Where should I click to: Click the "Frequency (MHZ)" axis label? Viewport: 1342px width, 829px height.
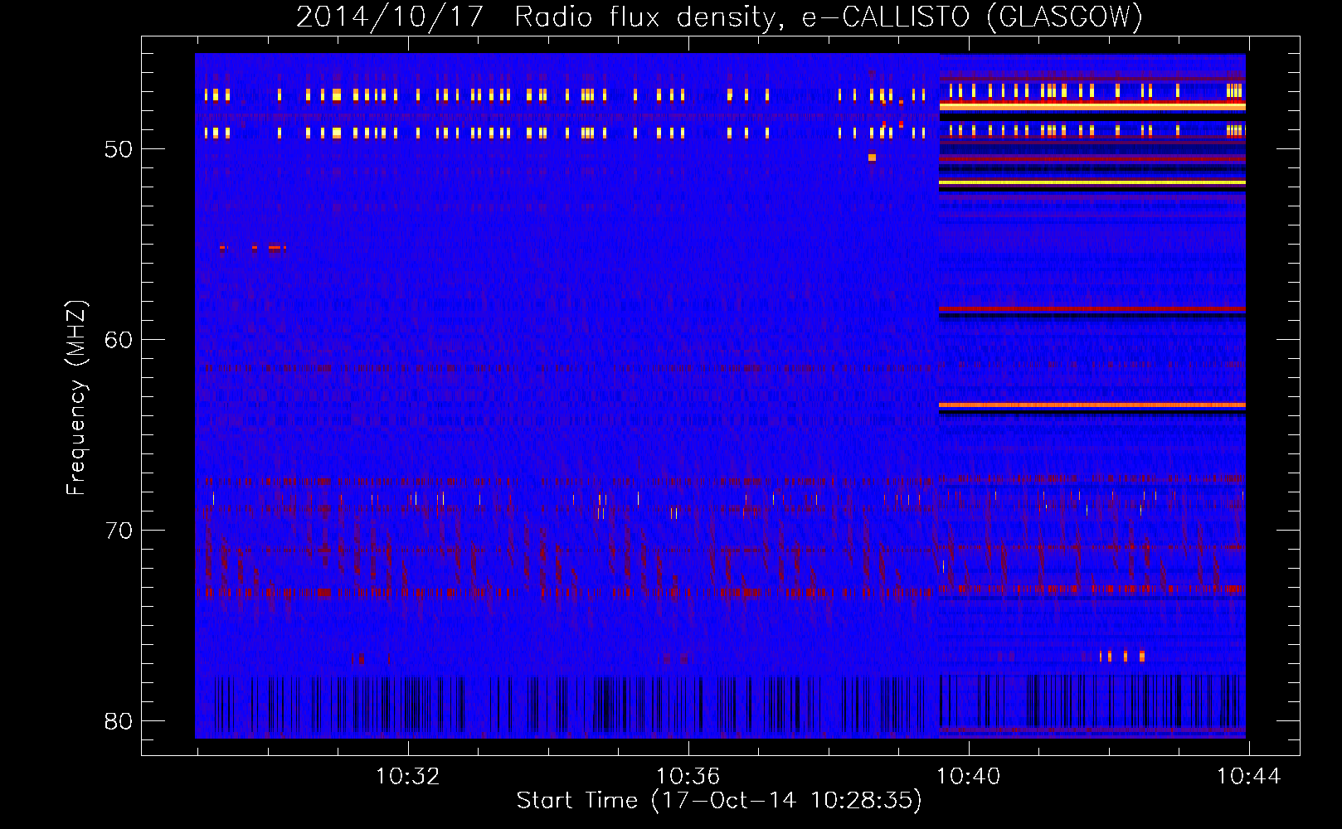[x=76, y=398]
